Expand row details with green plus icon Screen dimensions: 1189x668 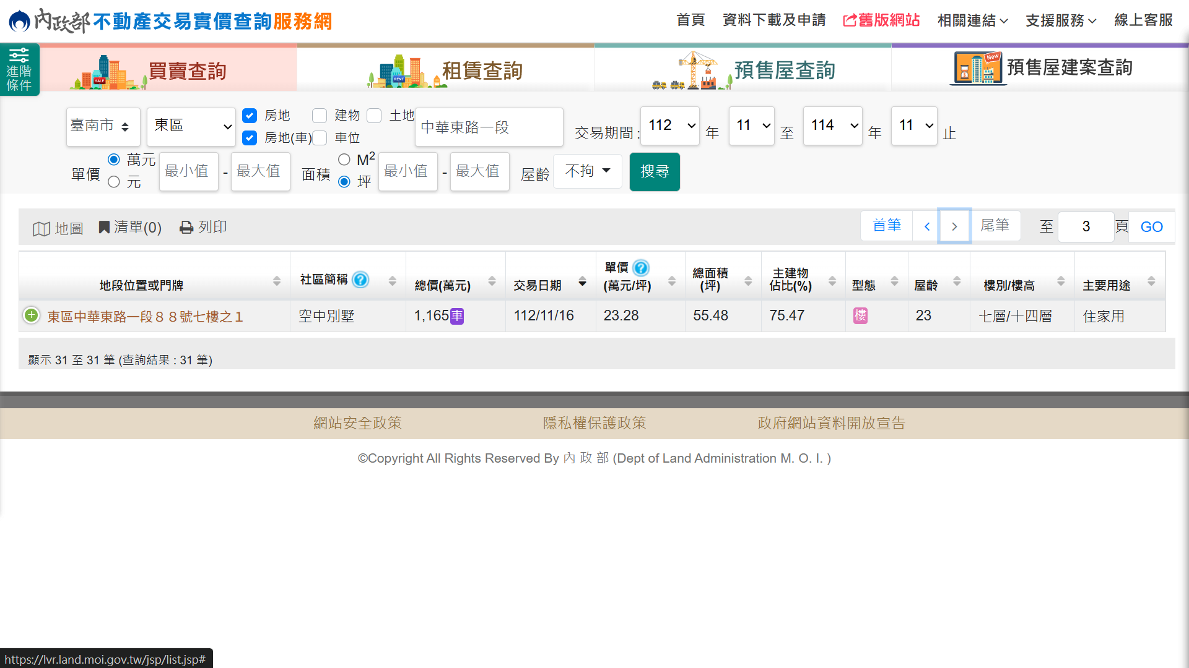(31, 315)
